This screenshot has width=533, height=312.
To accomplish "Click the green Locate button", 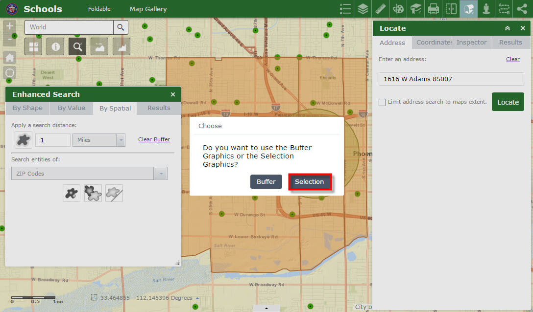I will pos(508,102).
